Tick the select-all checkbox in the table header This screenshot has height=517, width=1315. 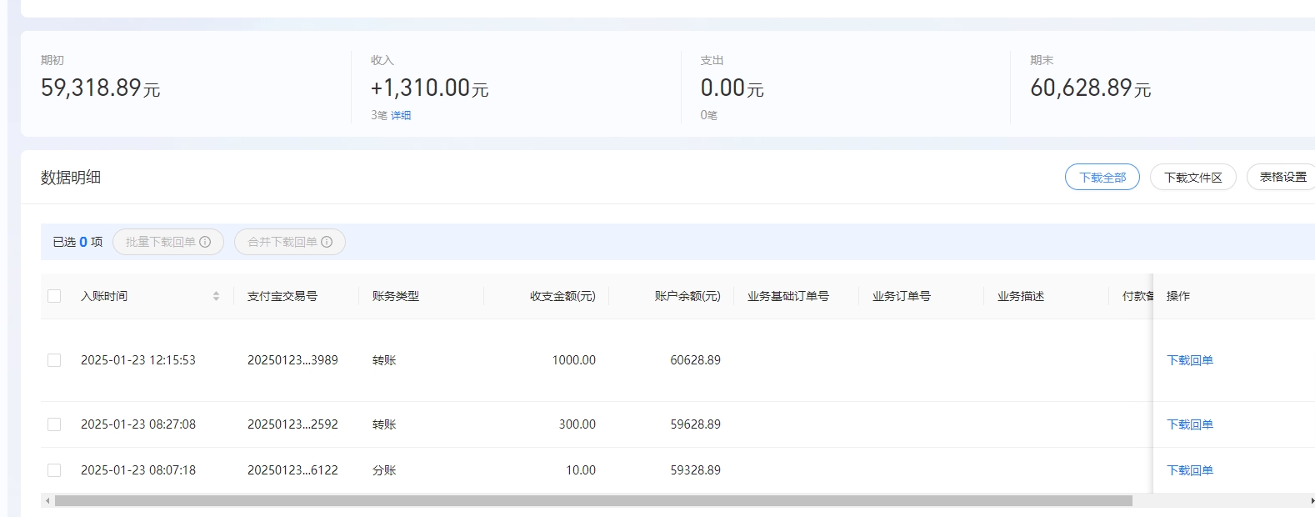point(54,296)
